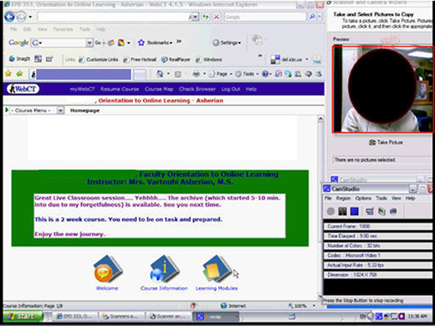The image size is (435, 326).
Task: Open the search provider dropdown arrow
Action: (320, 17)
